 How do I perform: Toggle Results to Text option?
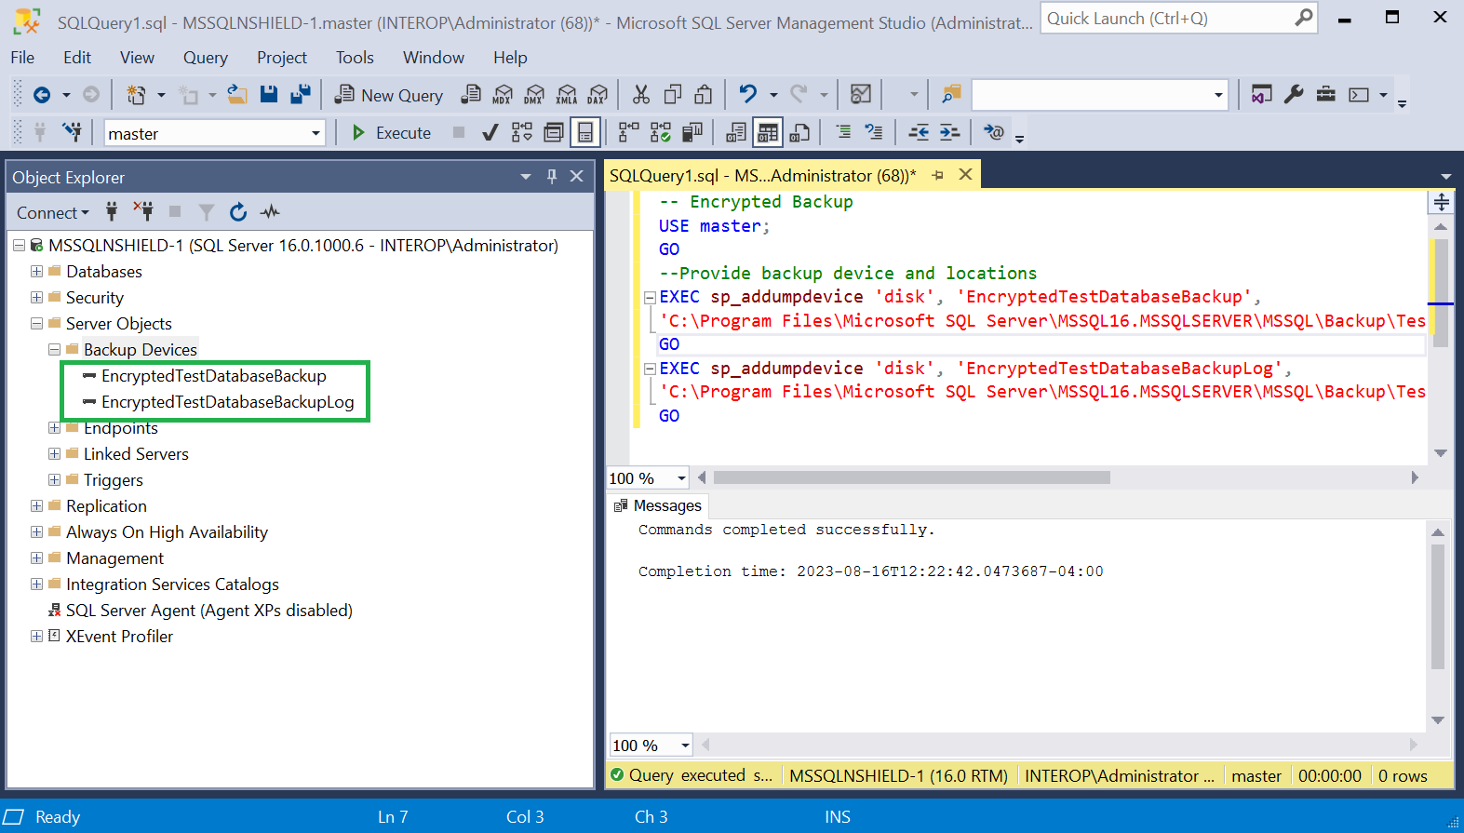click(x=736, y=133)
